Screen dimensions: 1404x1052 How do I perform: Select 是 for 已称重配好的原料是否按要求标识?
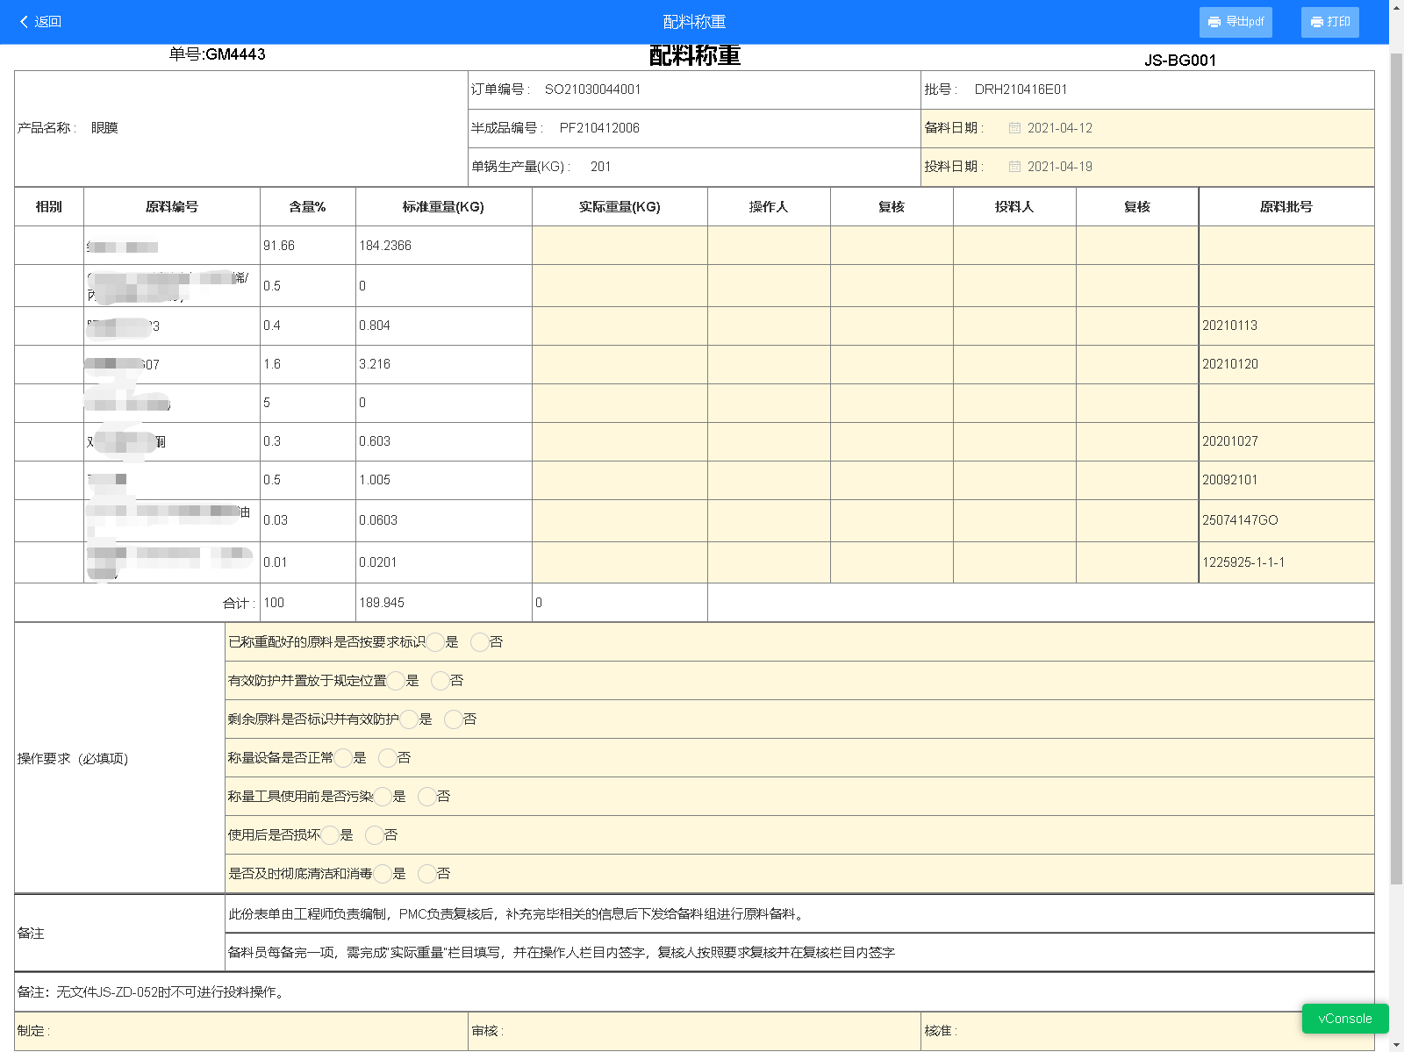coord(435,642)
